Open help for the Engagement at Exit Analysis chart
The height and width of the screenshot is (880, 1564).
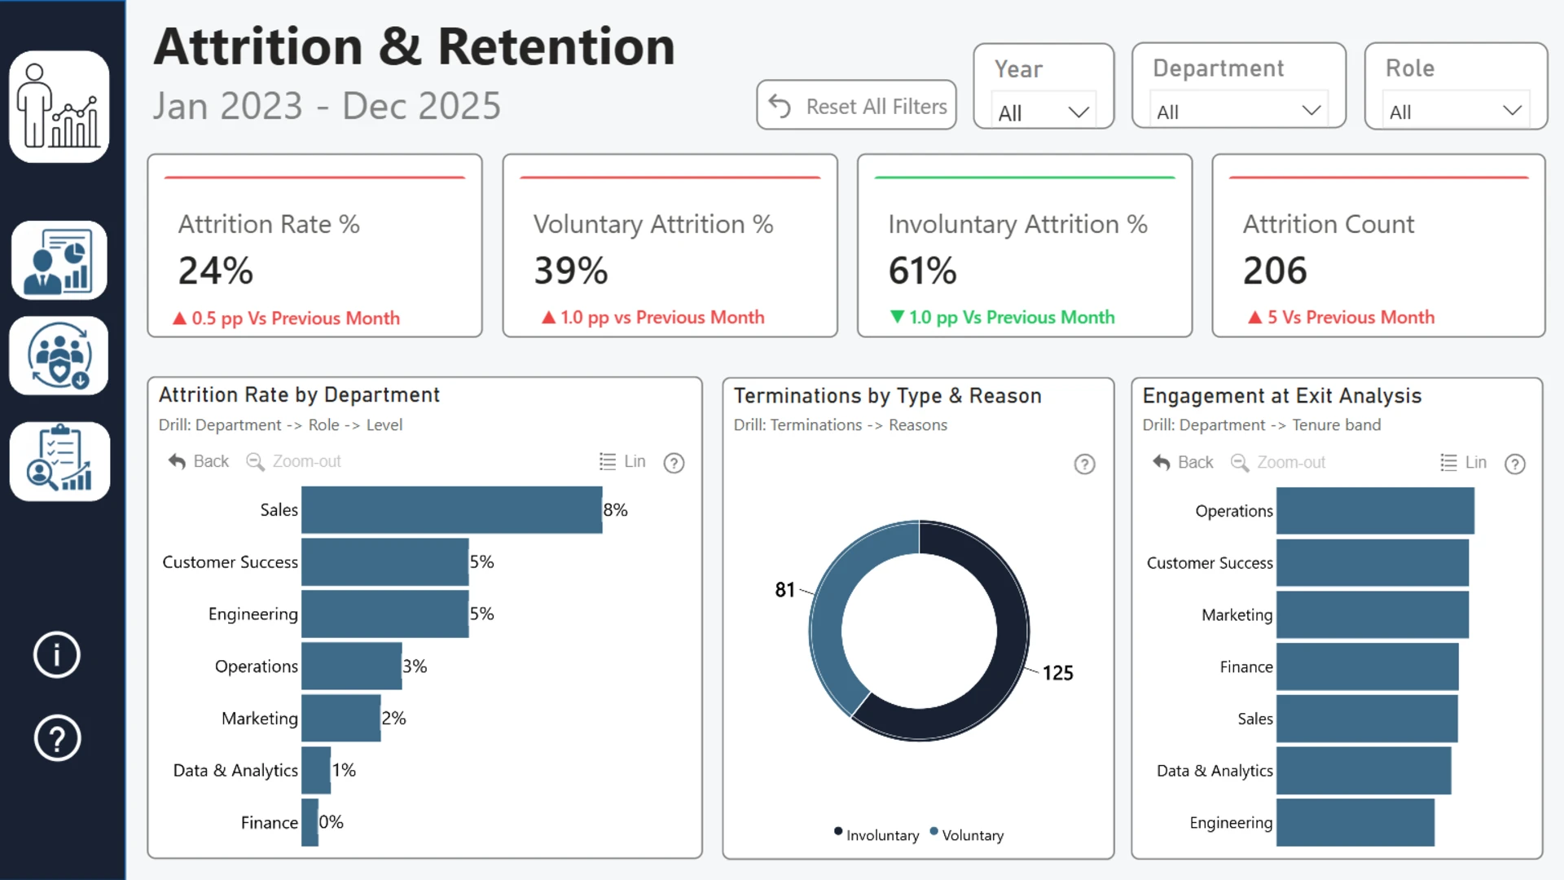click(x=1515, y=464)
